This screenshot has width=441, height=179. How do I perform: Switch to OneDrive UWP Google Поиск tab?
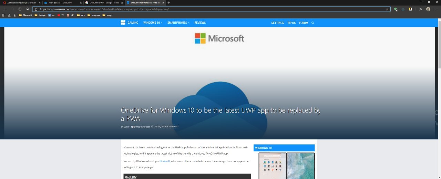tap(104, 3)
